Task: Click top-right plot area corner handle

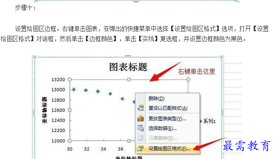Action: [x=188, y=79]
